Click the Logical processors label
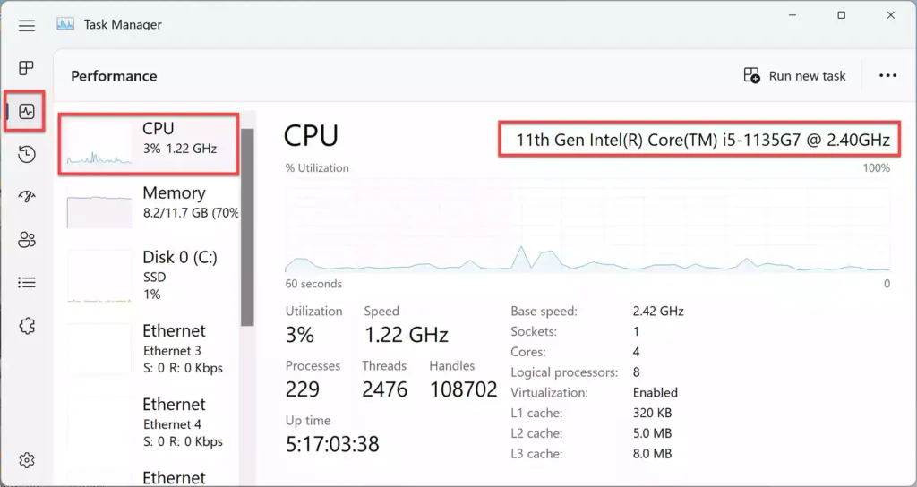This screenshot has height=487, width=917. 564,372
